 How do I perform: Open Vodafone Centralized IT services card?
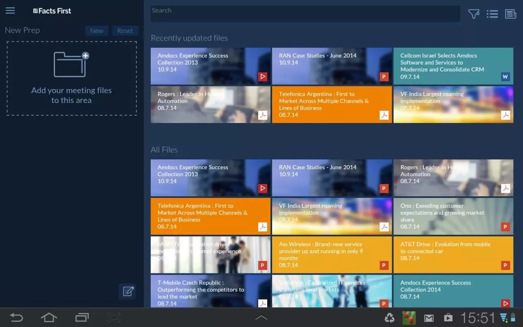tap(332, 291)
